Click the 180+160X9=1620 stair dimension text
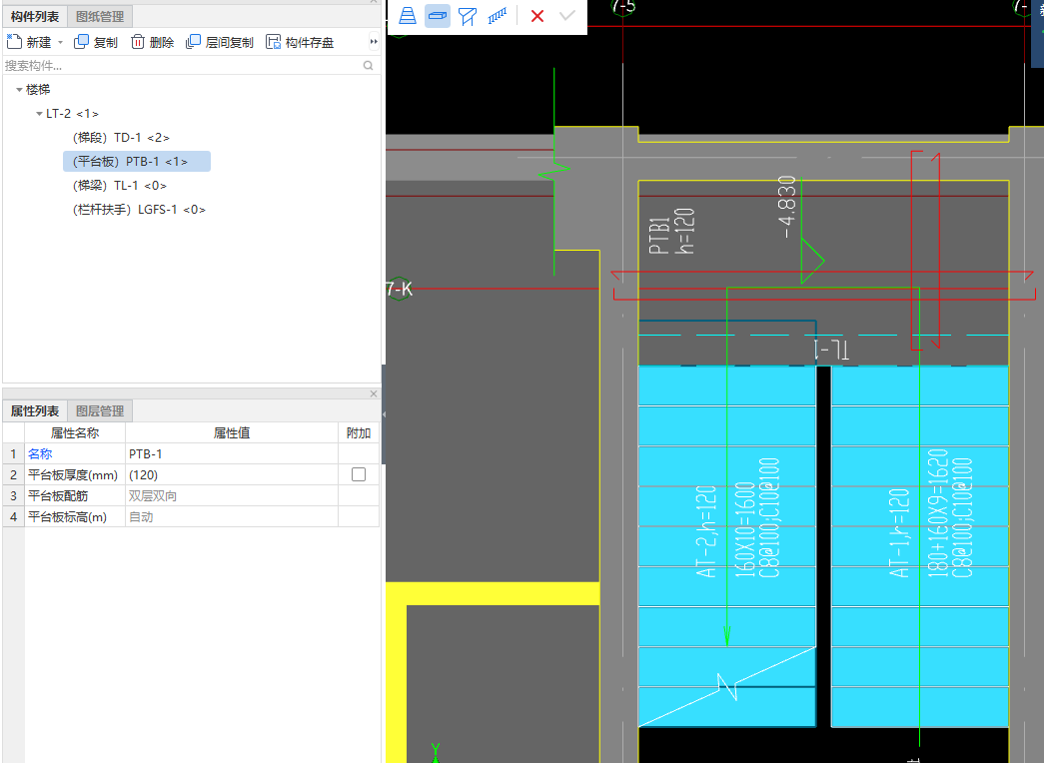This screenshot has width=1044, height=763. click(937, 512)
